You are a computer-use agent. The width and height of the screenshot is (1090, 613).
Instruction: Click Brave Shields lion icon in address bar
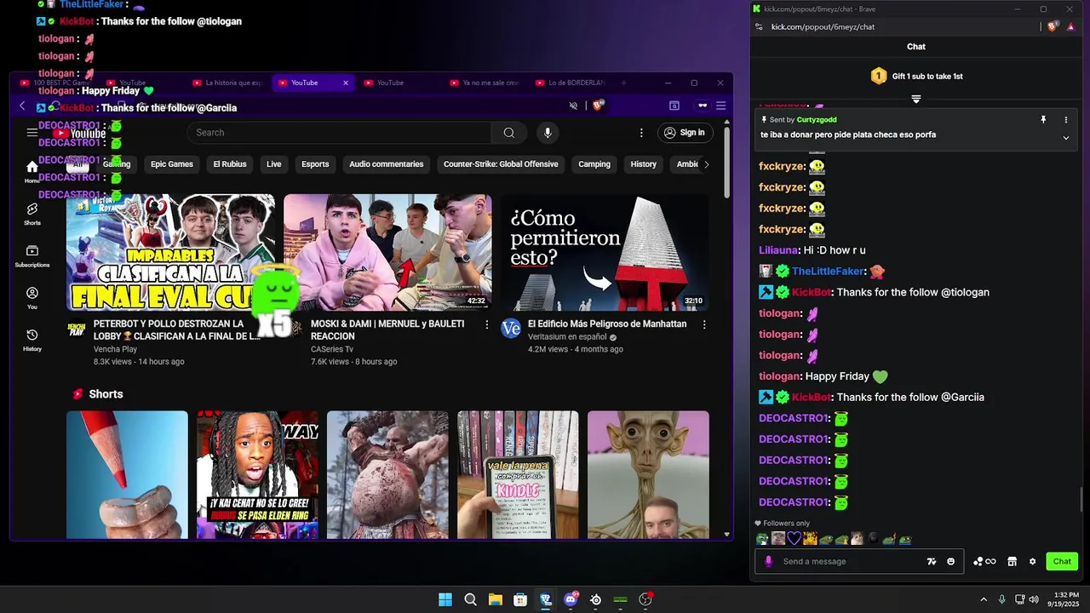point(598,106)
